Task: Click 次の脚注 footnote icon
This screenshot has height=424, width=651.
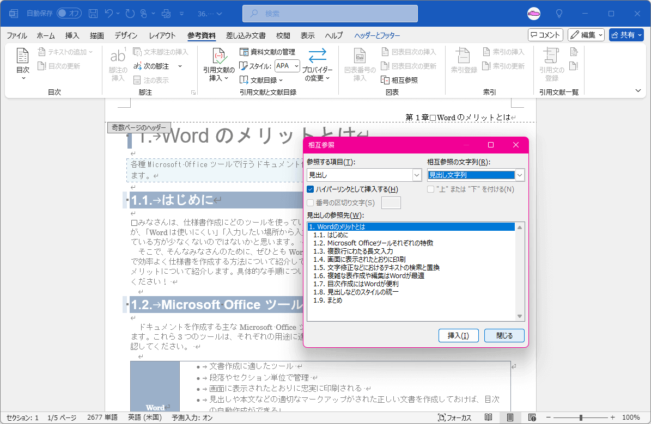Action: [x=137, y=66]
